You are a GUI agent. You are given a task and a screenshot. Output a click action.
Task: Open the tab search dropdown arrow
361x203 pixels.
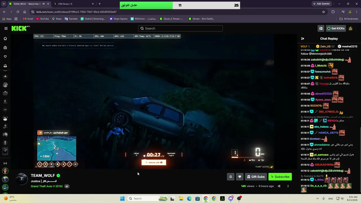click(3, 4)
